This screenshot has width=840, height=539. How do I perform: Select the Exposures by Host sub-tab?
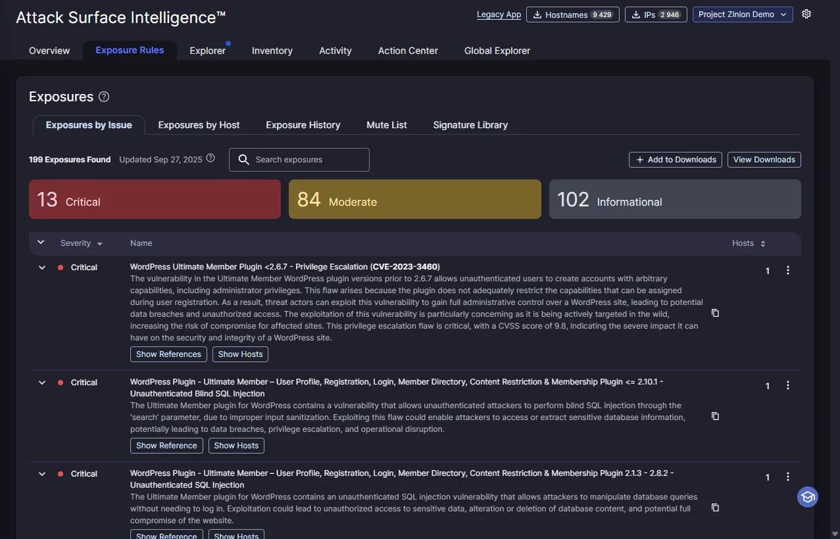pos(199,125)
